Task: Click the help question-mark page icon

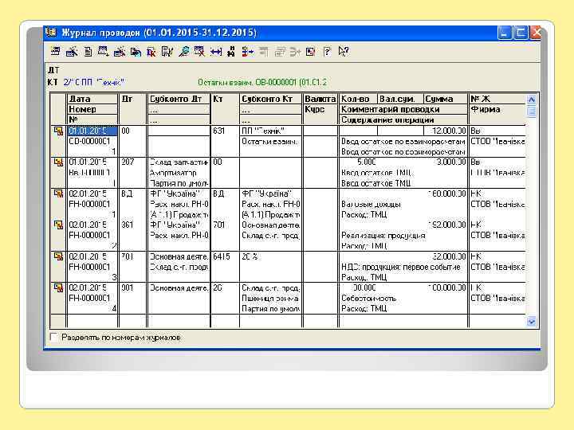Action: [x=327, y=52]
